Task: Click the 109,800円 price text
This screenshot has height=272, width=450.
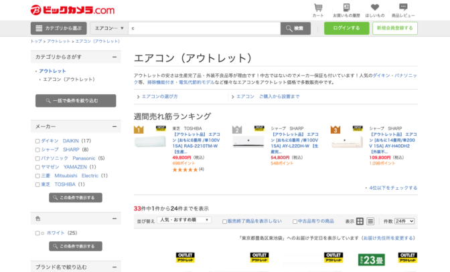Action: tap(380, 158)
